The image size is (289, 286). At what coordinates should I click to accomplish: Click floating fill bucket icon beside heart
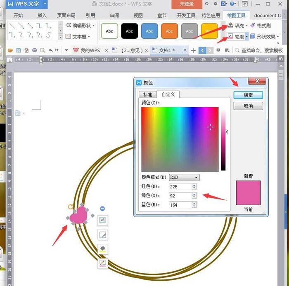click(102, 248)
